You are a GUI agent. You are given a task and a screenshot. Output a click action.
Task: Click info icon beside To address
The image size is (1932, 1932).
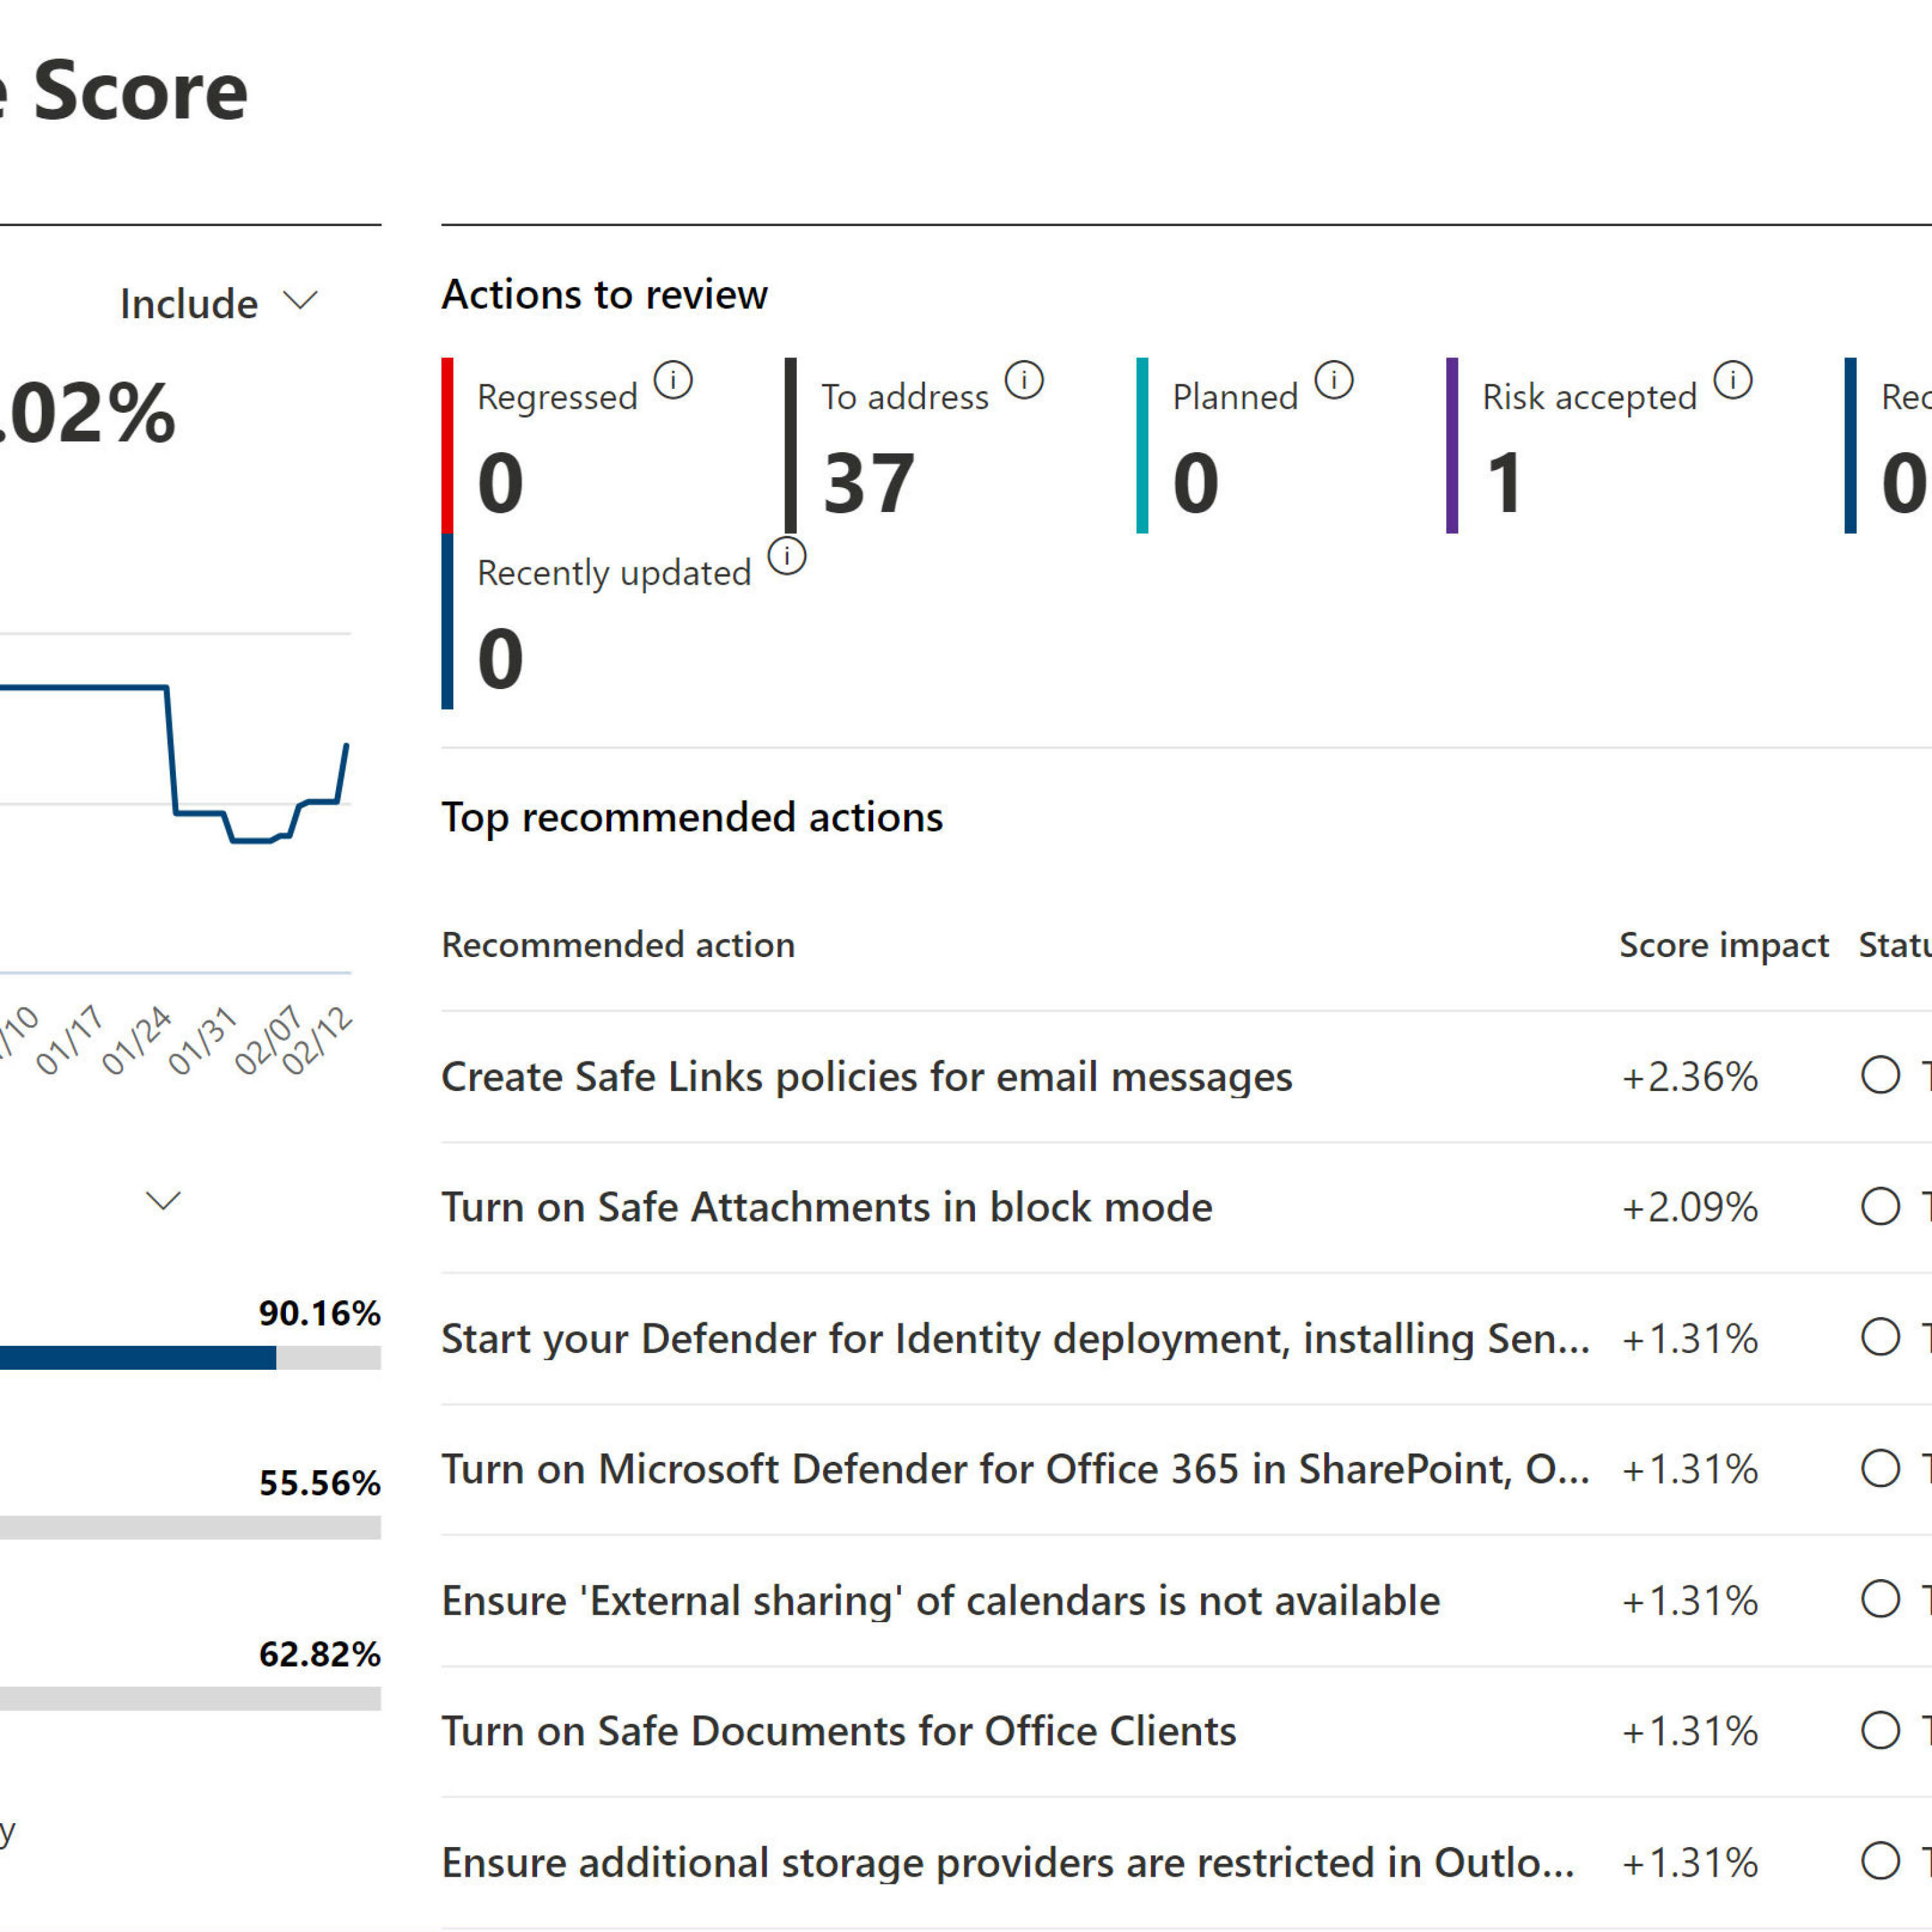(1024, 380)
